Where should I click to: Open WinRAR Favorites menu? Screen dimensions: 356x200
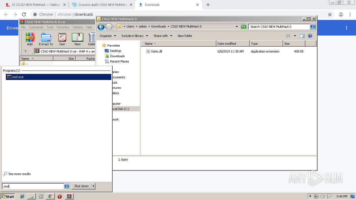coord(63,27)
